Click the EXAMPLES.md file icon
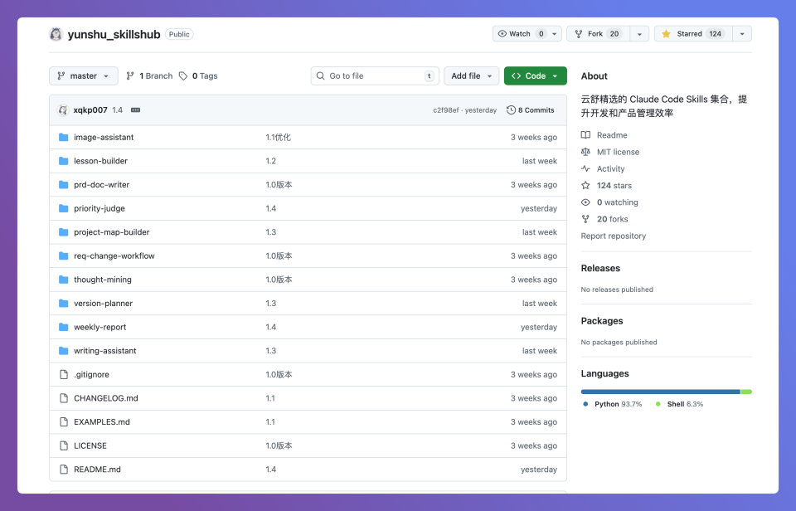 point(64,421)
